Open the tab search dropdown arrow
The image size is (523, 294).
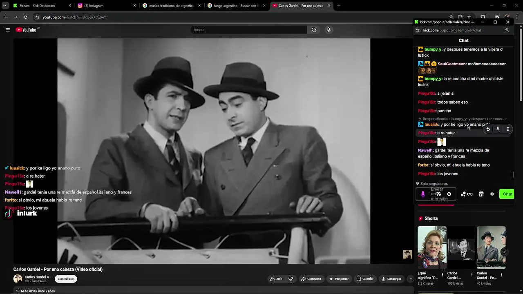[x=5, y=6]
